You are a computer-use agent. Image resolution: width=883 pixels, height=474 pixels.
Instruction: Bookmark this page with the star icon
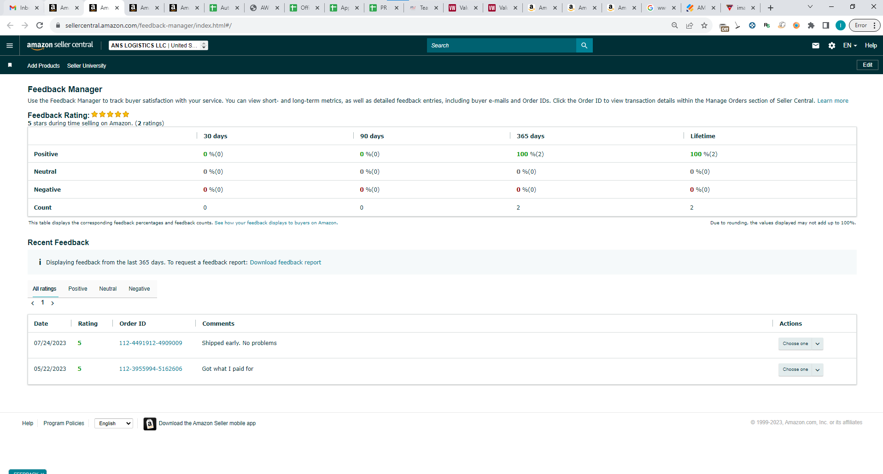click(x=704, y=25)
